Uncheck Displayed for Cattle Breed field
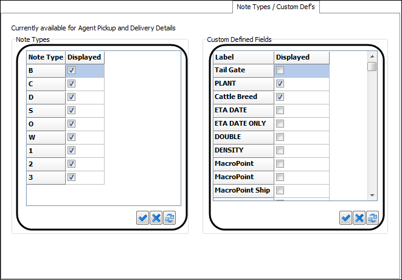 [280, 97]
